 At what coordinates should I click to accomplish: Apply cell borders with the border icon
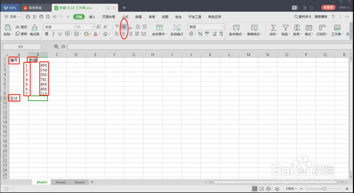[67, 34]
